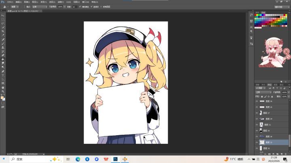Select the Pen tool
This screenshot has height=163, width=291.
click(3, 71)
